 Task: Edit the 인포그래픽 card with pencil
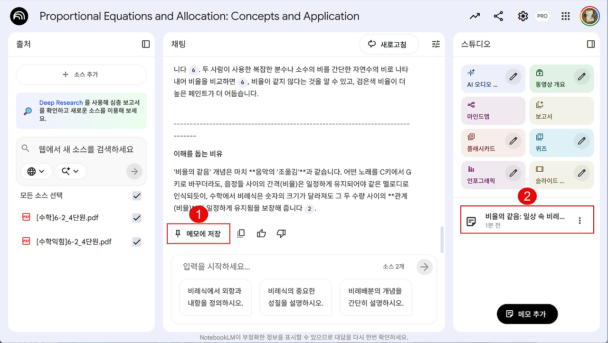[x=513, y=173]
